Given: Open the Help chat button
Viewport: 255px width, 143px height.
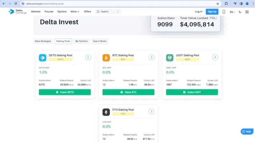Looking at the screenshot, I should (x=247, y=132).
